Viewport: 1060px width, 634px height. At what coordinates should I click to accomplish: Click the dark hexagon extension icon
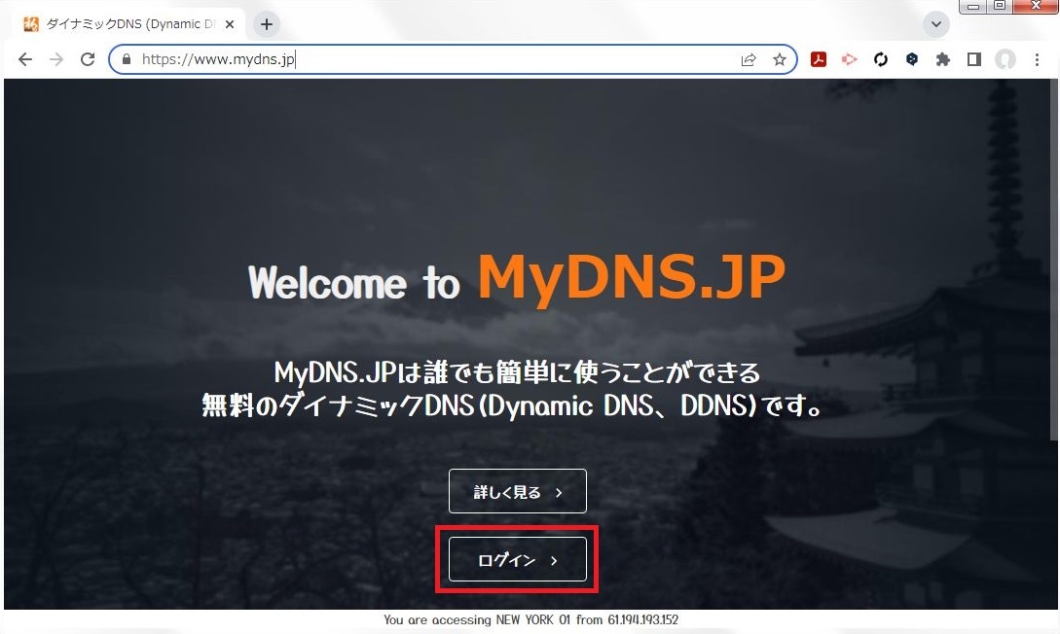point(912,59)
